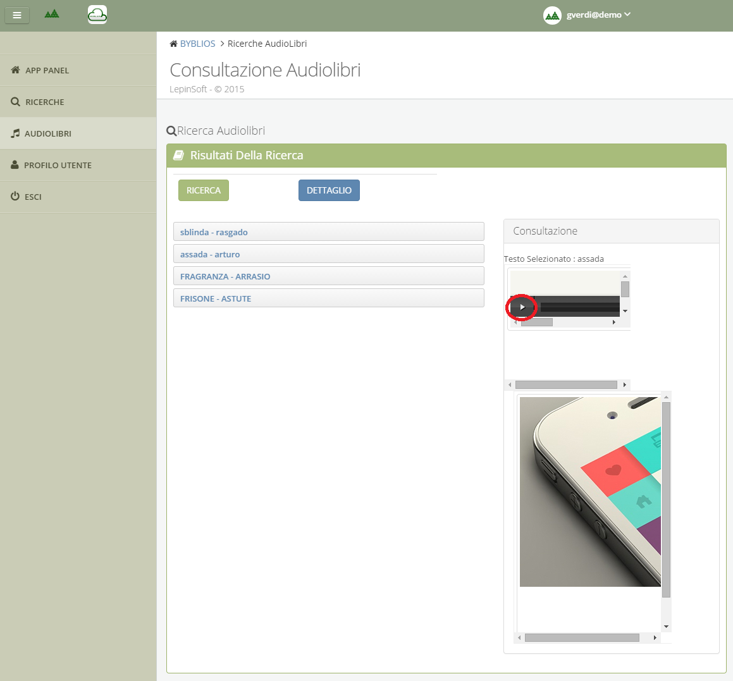Select the result 'assada - arturo'
Screen dimensions: 733x681
pyautogui.click(x=329, y=254)
